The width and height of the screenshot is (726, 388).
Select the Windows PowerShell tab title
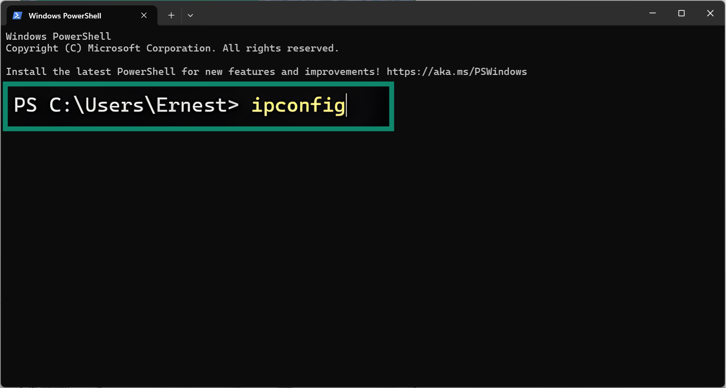pos(65,15)
